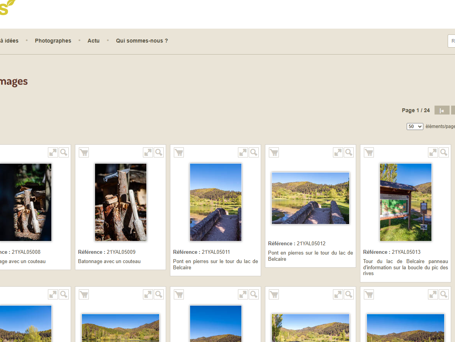Zoom on image 21YAL05011 with magnifier
Screen dimensions: 455x342
[254, 152]
